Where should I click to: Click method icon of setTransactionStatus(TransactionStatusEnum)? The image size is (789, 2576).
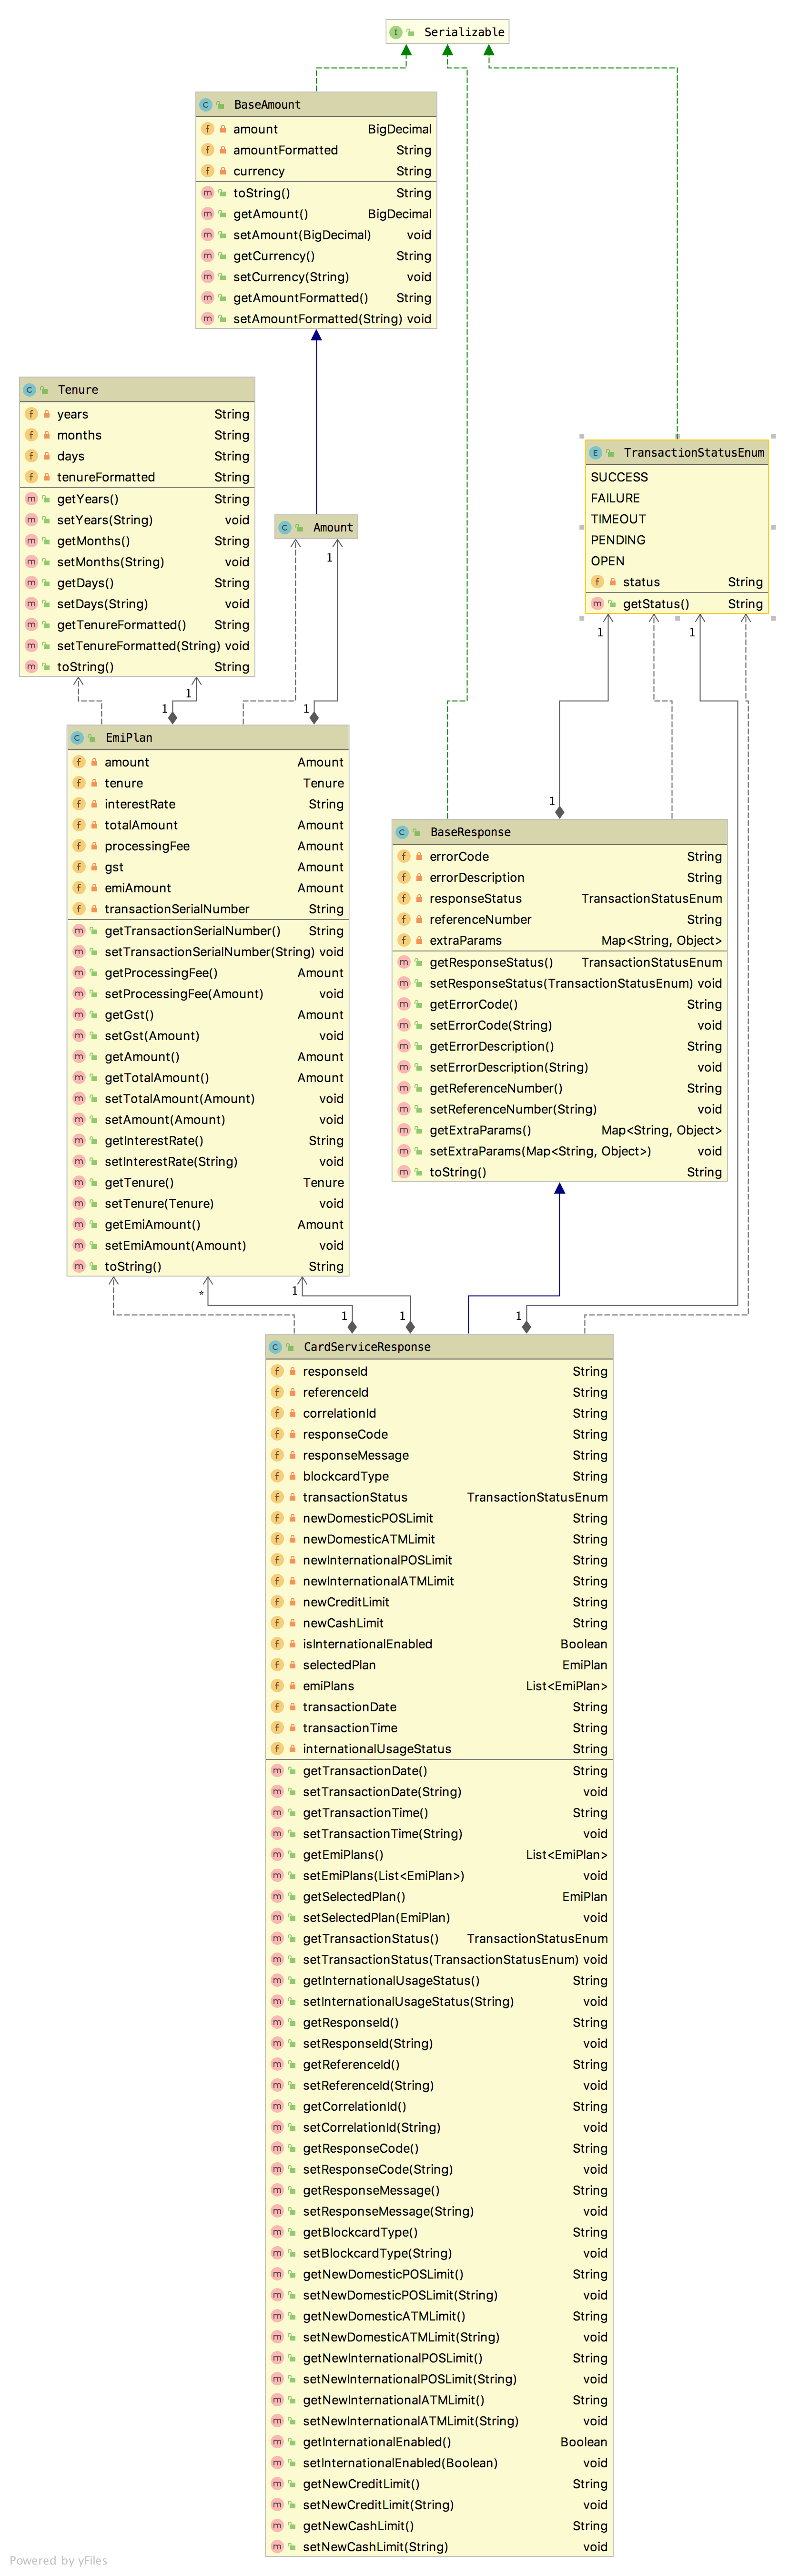(278, 1960)
